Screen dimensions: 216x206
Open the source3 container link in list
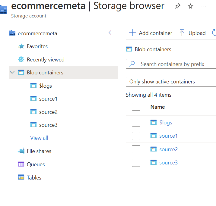click(168, 163)
